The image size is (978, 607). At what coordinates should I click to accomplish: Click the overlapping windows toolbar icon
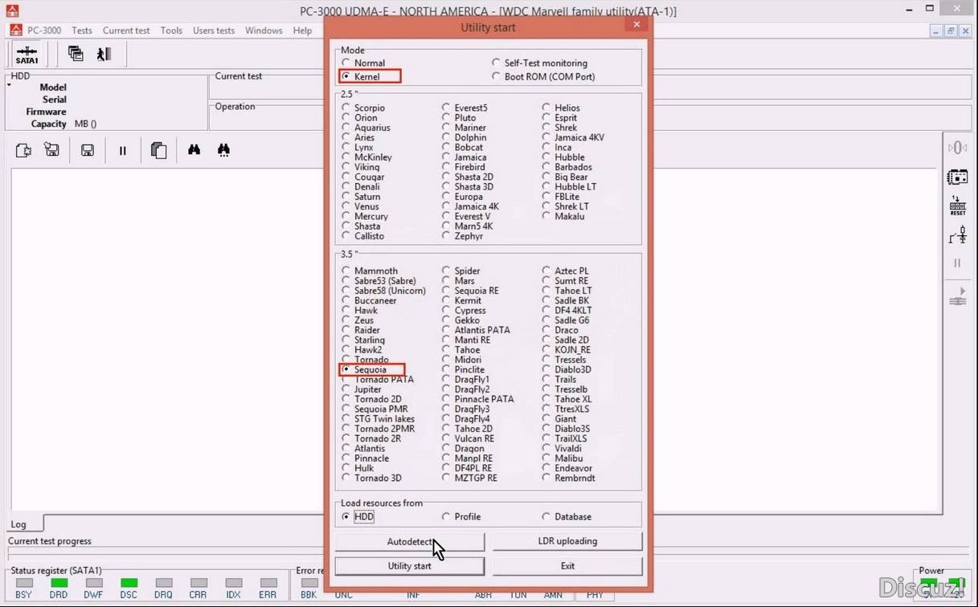(76, 54)
